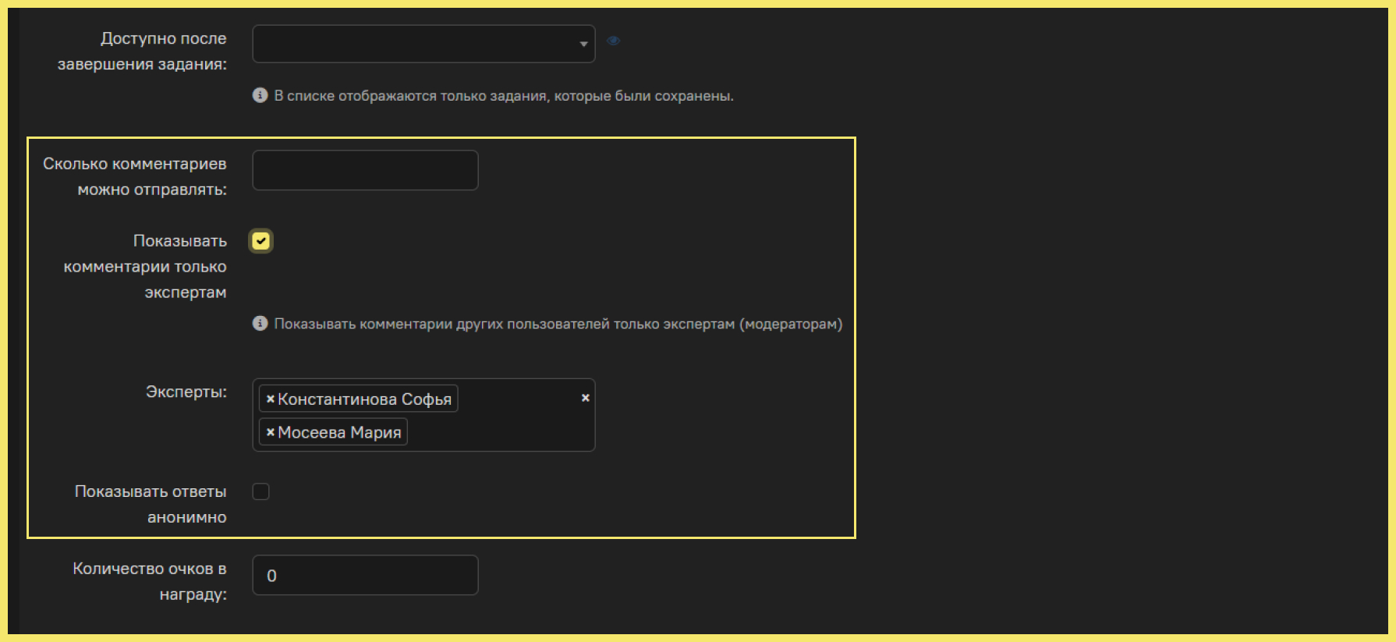Image resolution: width=1396 pixels, height=642 pixels.
Task: Open the 'Доступно после завершения задания' dropdown
Action: point(423,44)
